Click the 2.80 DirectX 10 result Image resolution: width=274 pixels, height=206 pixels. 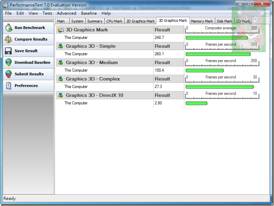[158, 103]
